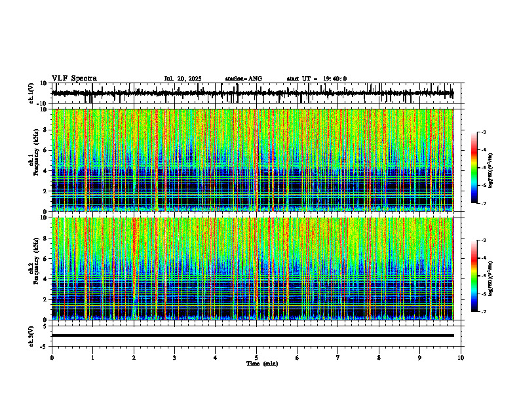Click the ch.1 voltage waveform trace

[x=252, y=93]
